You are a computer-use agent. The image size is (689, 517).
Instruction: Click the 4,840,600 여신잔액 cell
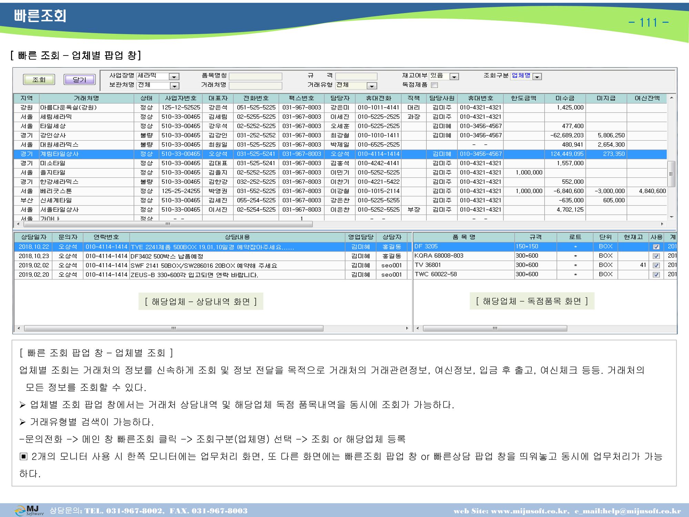point(647,191)
